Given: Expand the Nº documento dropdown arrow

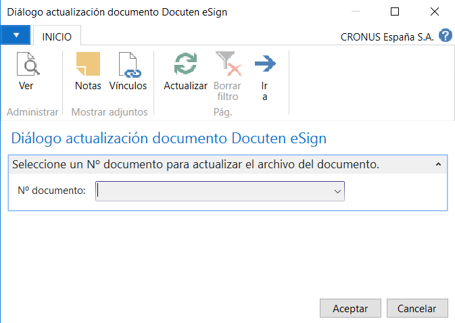Looking at the screenshot, I should (337, 191).
